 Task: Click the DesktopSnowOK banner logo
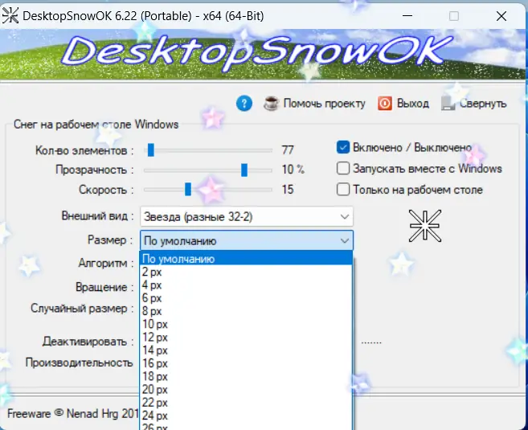256,53
